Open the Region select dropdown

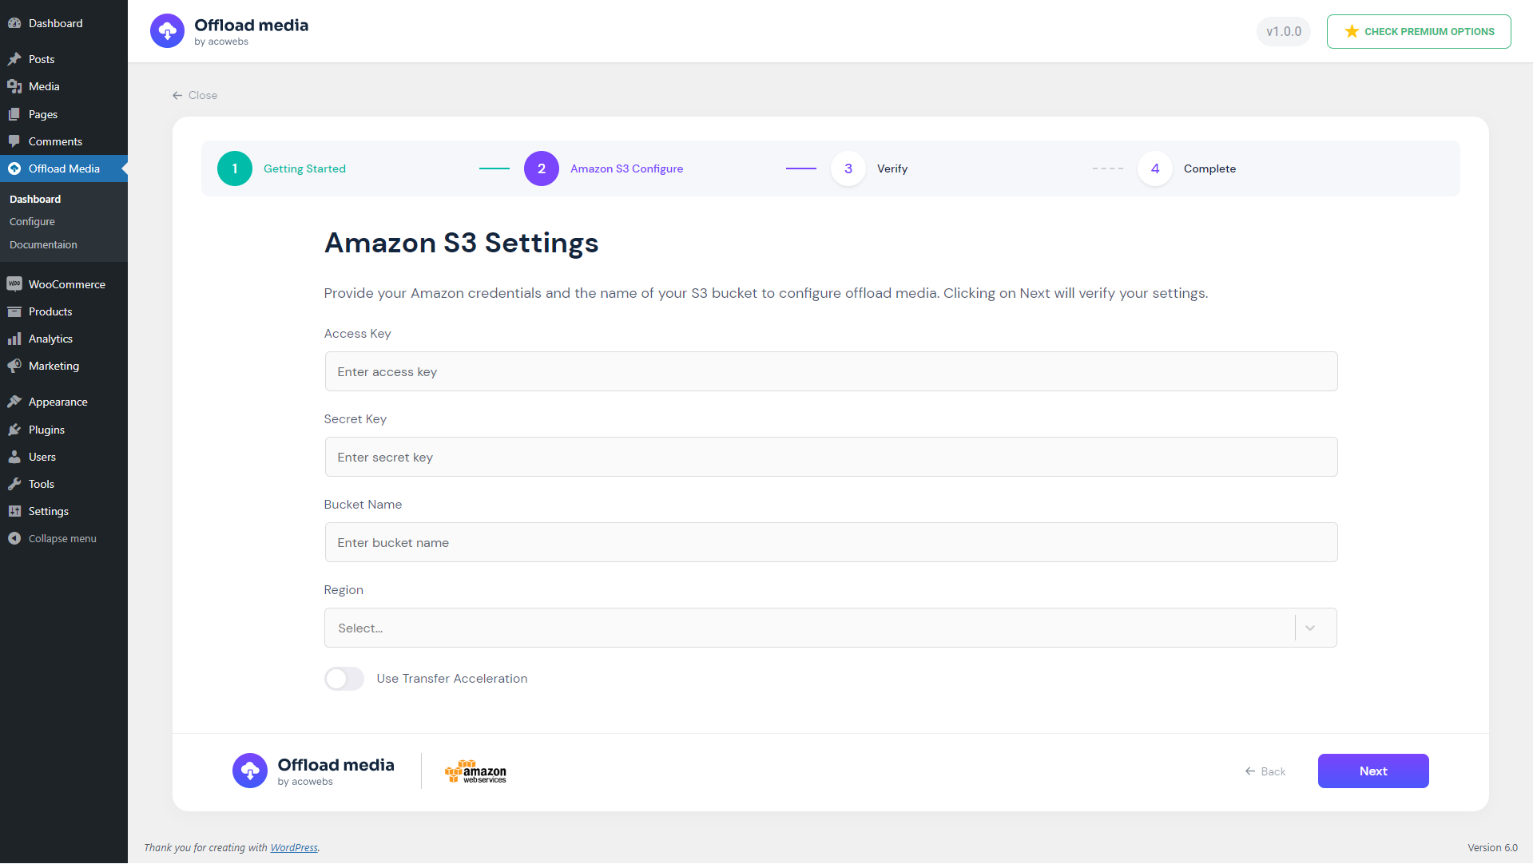(831, 628)
